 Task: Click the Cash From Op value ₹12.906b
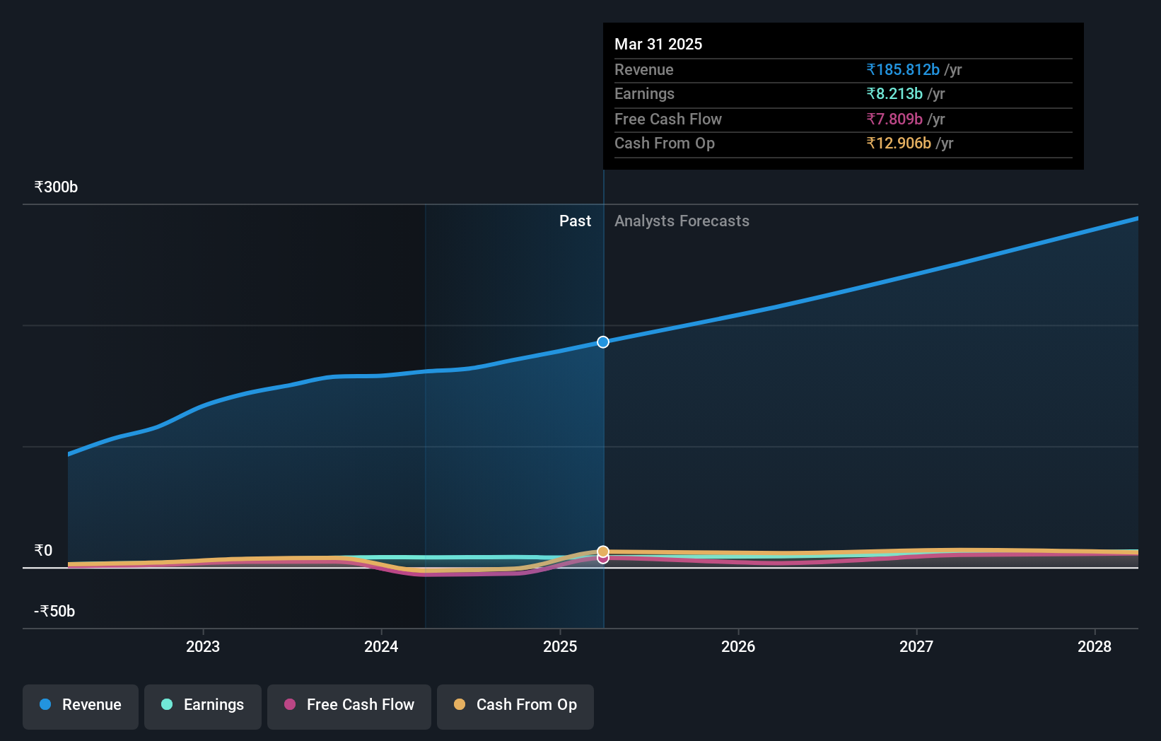point(899,143)
